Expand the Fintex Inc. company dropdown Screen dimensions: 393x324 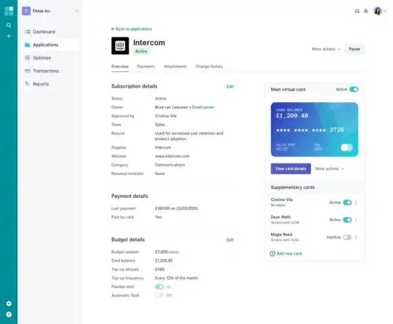[x=77, y=11]
